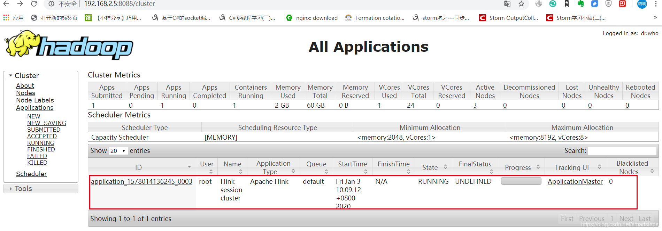The height and width of the screenshot is (231, 662).
Task: Sort the table by Progress column
Action: pos(521,167)
